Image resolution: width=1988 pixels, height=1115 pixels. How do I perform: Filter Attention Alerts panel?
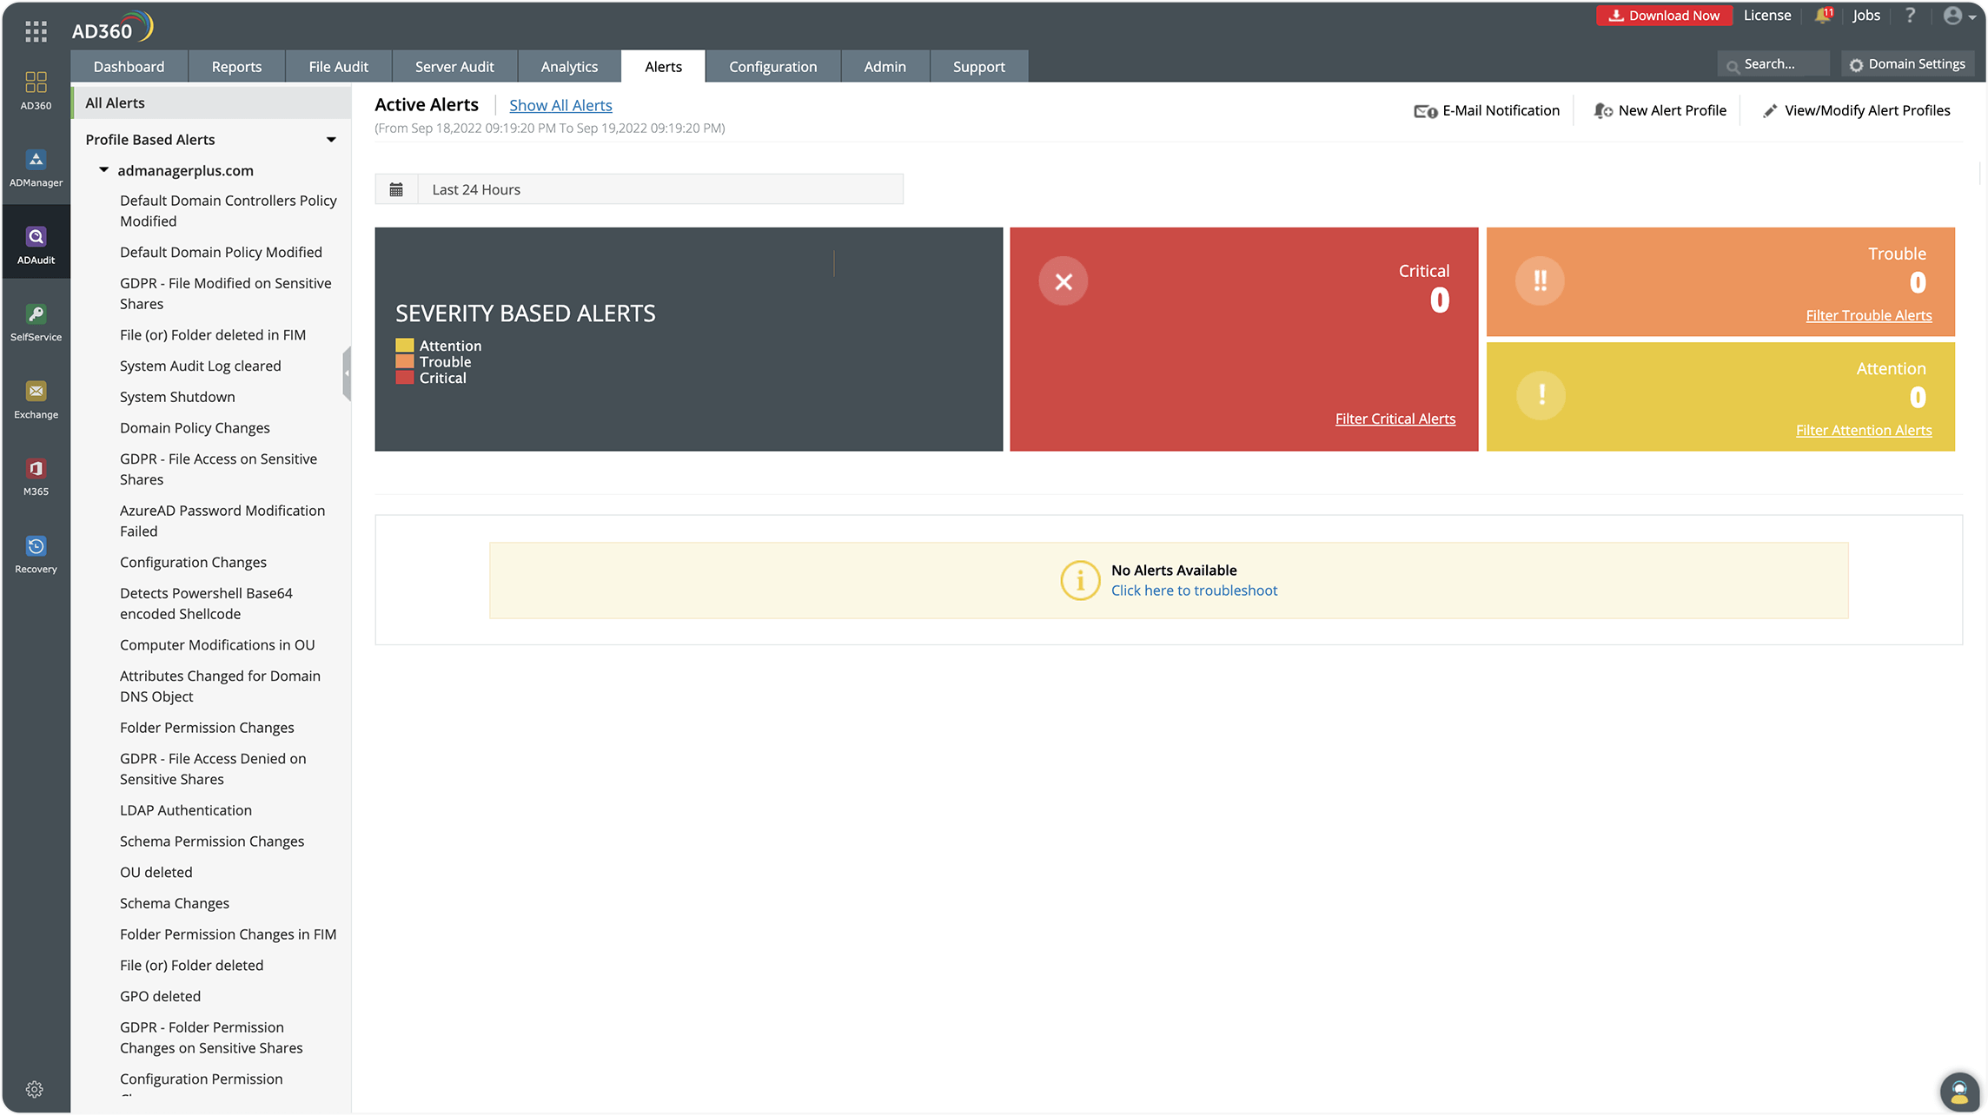tap(1864, 430)
